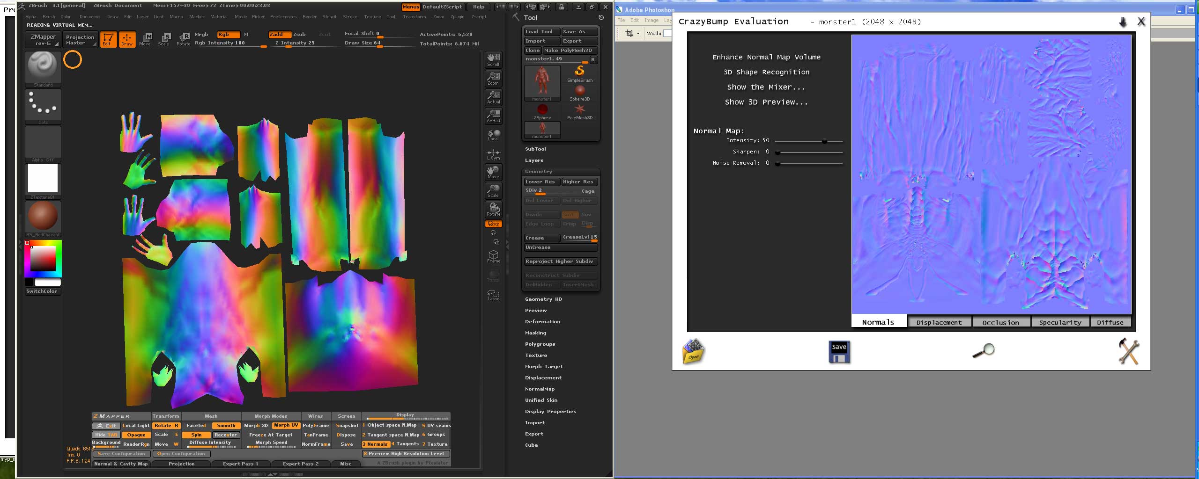
Task: Switch to CrazyBump Occlusion tab
Action: click(x=1001, y=322)
